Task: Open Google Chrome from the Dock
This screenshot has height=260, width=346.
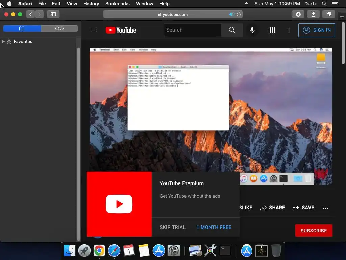Action: tap(99, 251)
